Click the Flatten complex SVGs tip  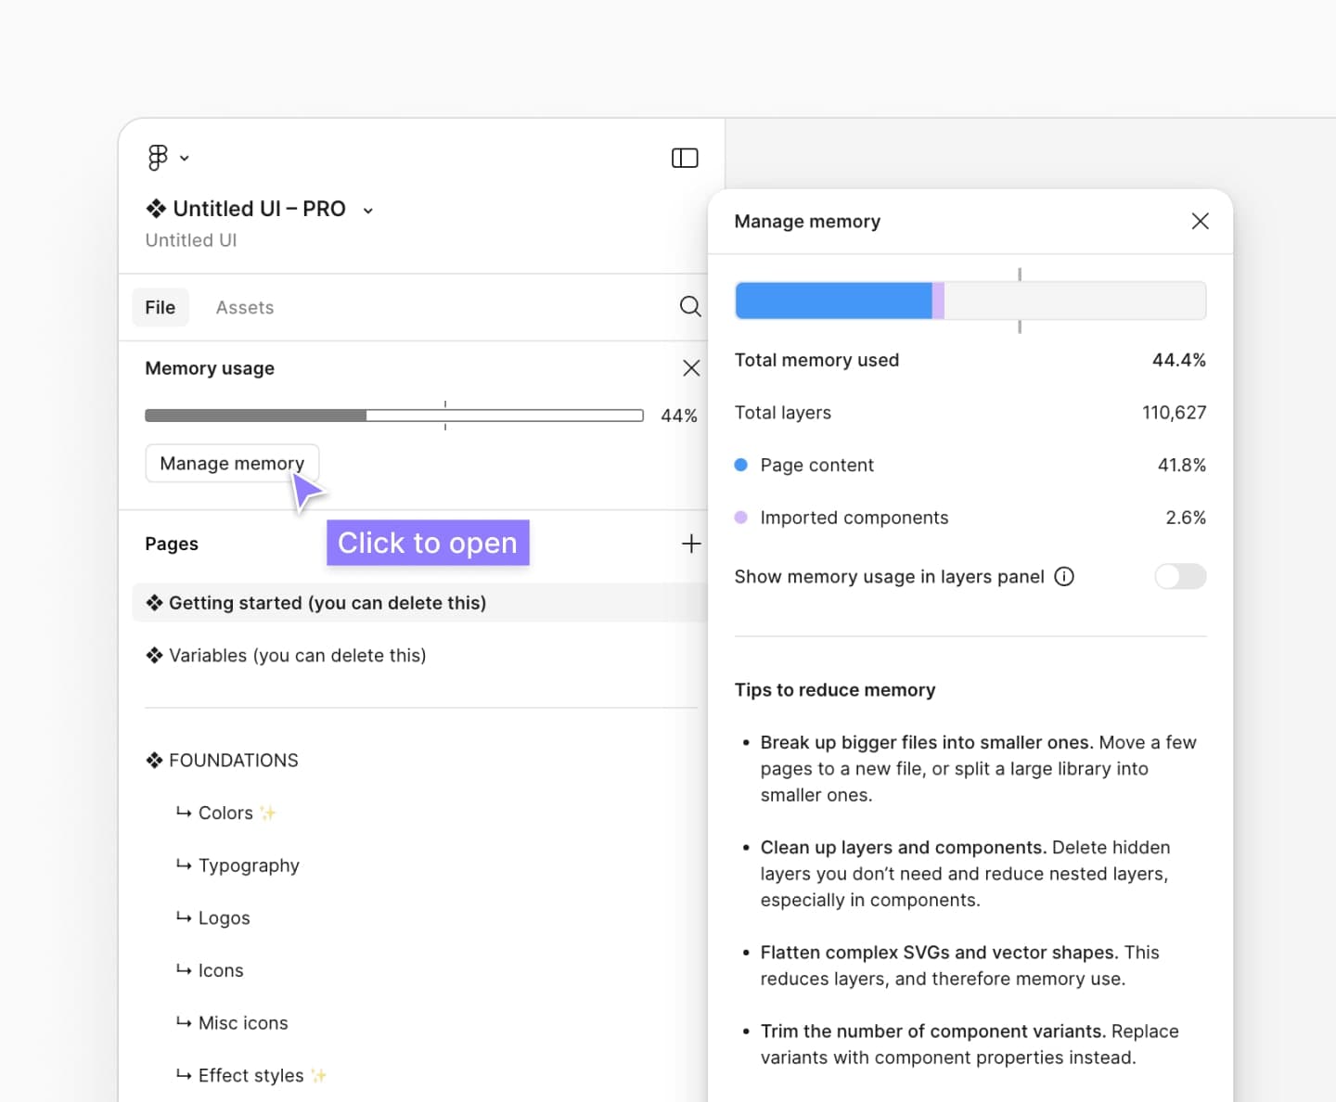coord(959,966)
